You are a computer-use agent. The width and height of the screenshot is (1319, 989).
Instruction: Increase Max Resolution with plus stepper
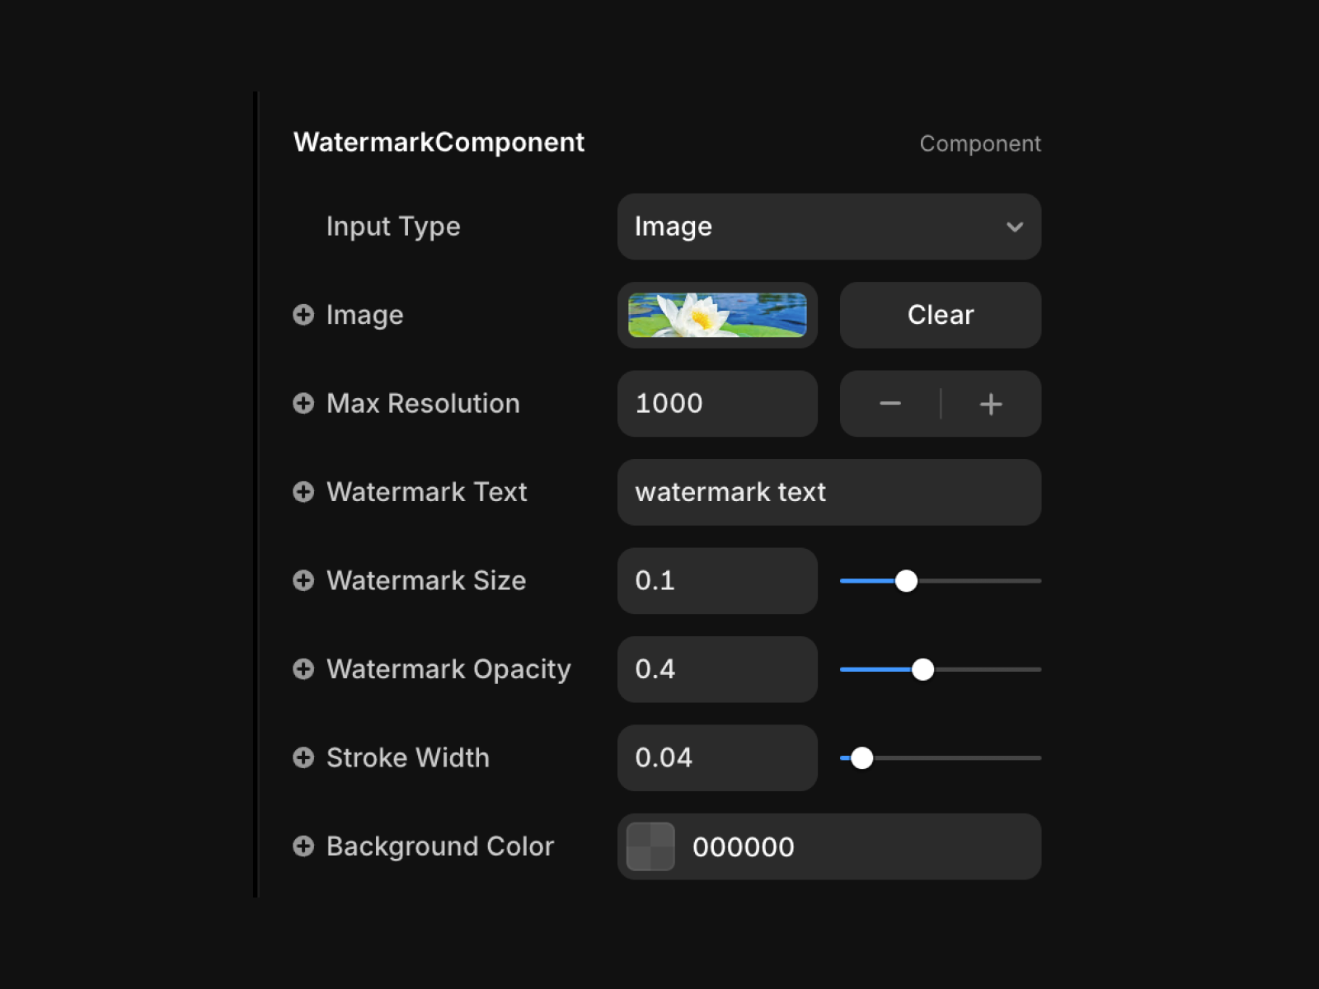tap(991, 404)
